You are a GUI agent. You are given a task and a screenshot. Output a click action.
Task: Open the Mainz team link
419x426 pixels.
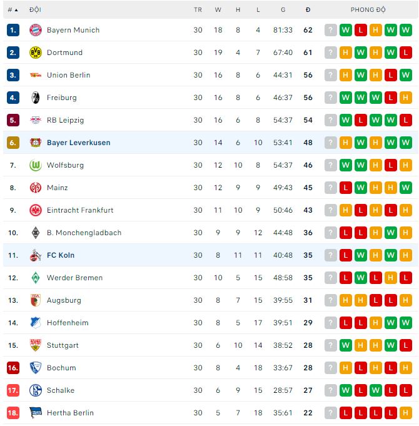click(57, 188)
